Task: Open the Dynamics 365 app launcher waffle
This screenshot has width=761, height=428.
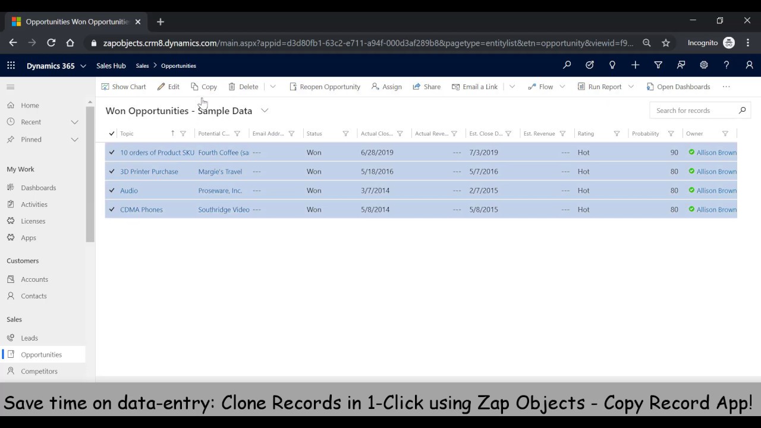Action: [11, 65]
